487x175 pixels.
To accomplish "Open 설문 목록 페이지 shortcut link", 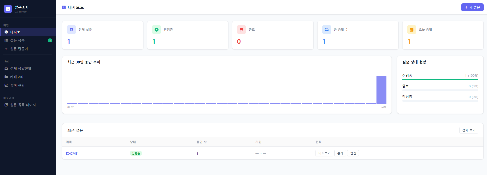I will [28, 105].
